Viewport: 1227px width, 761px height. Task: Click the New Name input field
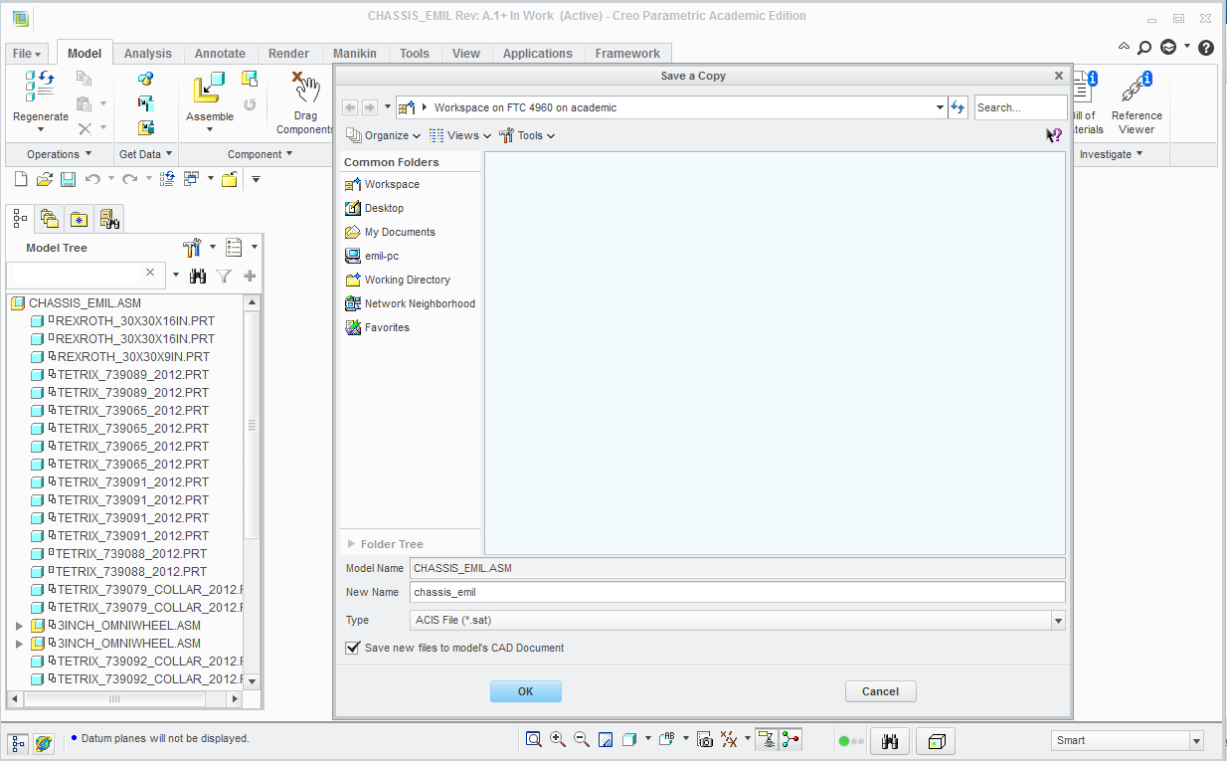point(737,592)
